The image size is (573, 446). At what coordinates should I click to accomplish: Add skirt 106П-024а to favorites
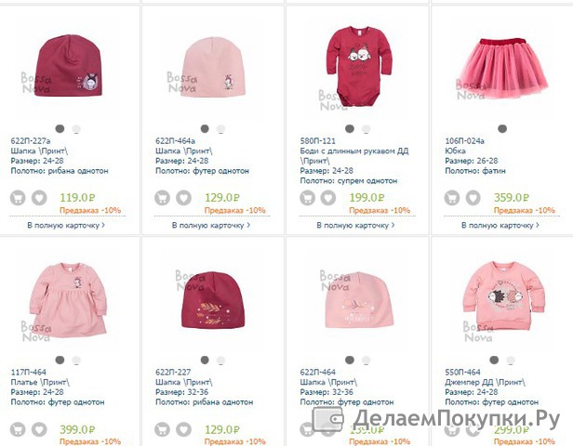point(473,198)
